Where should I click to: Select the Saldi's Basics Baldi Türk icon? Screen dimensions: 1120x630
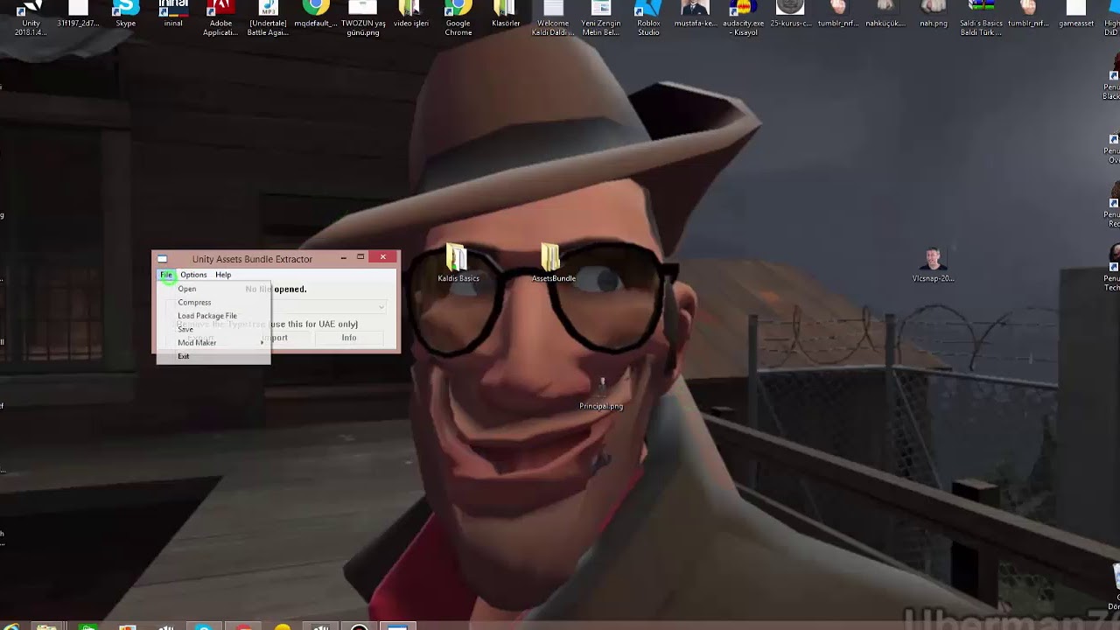tap(981, 17)
